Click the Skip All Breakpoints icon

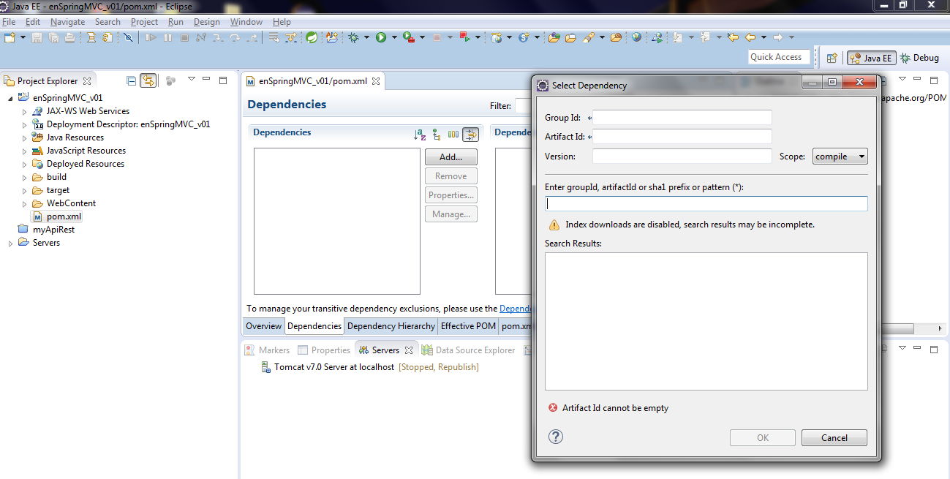[128, 37]
